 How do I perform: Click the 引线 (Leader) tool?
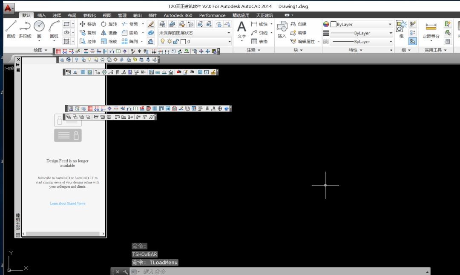pyautogui.click(x=259, y=32)
